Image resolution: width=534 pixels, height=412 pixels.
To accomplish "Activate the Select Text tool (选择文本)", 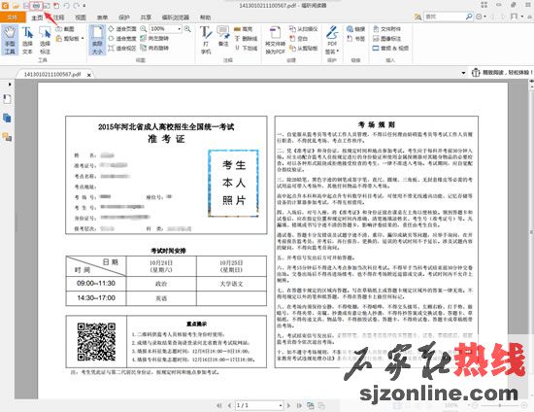I will (27, 40).
